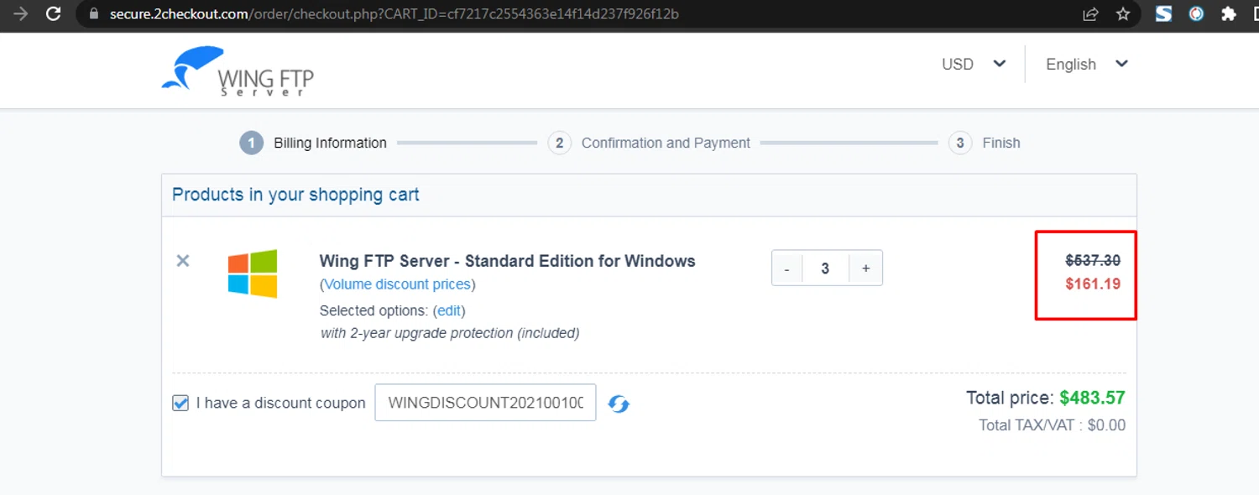Click '2-year upgrade protection (included)' text

click(450, 333)
